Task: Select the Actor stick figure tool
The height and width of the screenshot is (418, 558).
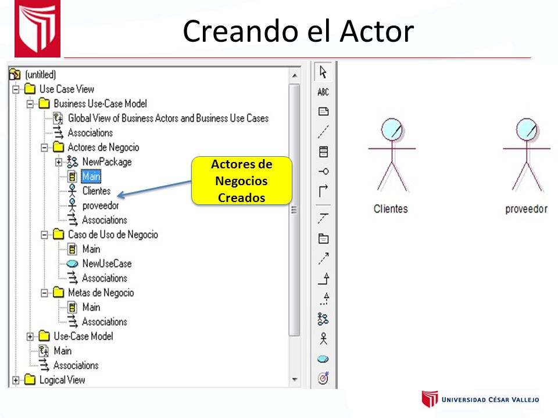Action: click(x=323, y=338)
